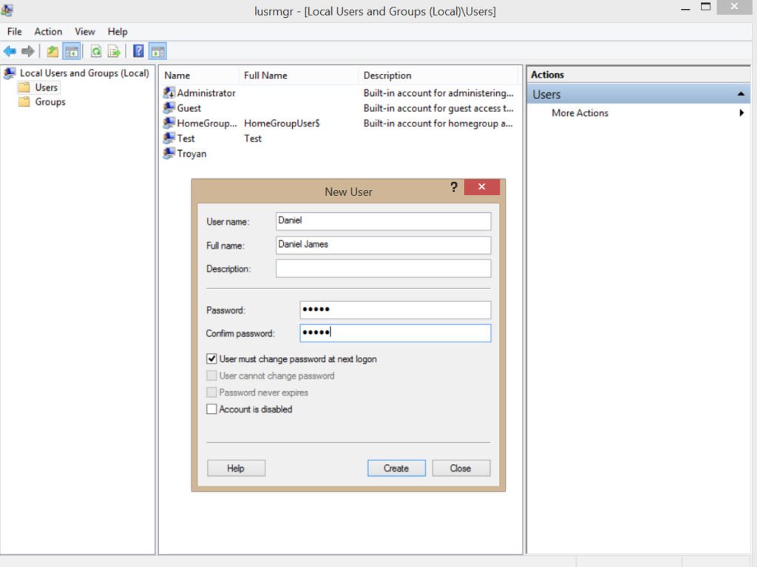The image size is (757, 567).
Task: Click the help question mark in New User dialog
Action: 453,188
